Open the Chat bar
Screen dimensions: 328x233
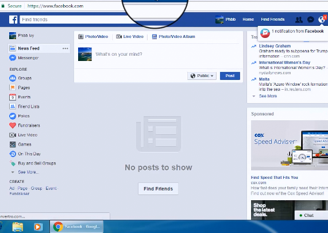coord(311,215)
